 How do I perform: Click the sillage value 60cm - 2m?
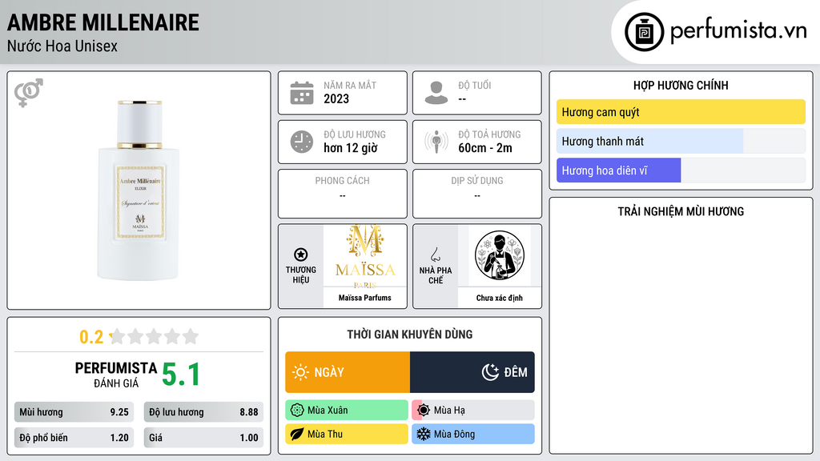[485, 148]
